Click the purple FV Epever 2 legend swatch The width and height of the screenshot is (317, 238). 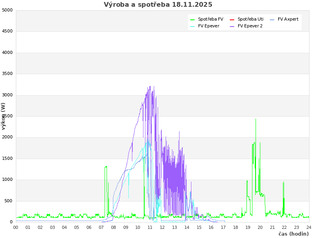click(x=232, y=26)
